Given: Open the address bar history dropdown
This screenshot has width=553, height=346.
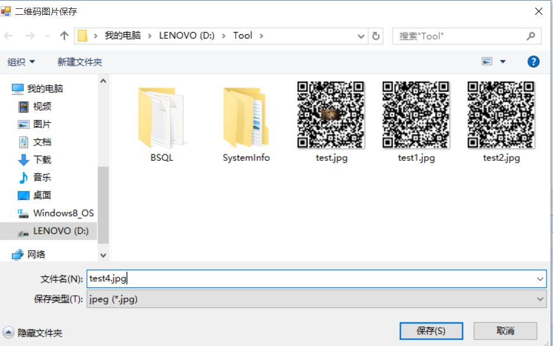Looking at the screenshot, I should click(361, 36).
